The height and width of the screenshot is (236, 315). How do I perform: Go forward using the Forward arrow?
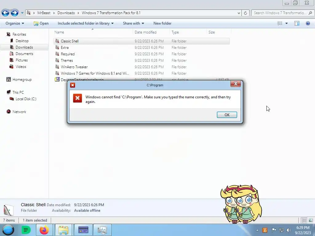point(14,13)
